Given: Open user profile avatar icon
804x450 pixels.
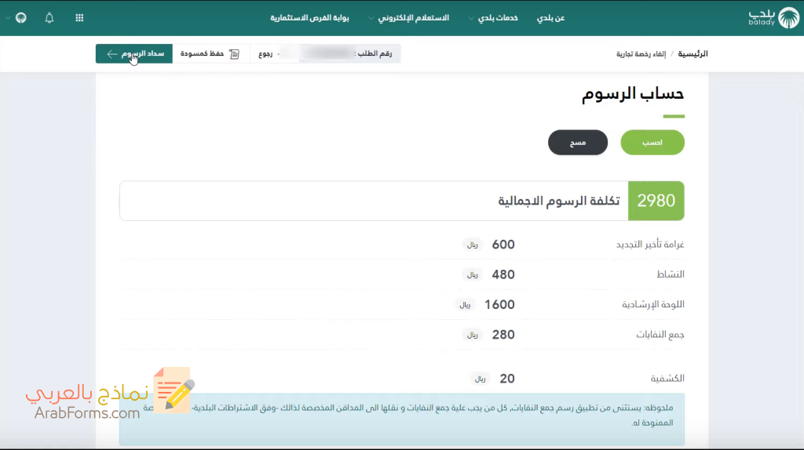Looking at the screenshot, I should (x=21, y=18).
